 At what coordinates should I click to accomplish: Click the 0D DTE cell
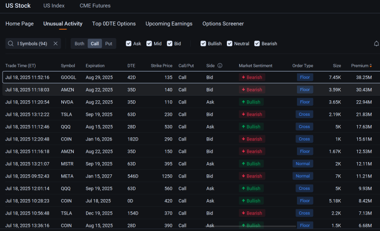tap(130, 201)
